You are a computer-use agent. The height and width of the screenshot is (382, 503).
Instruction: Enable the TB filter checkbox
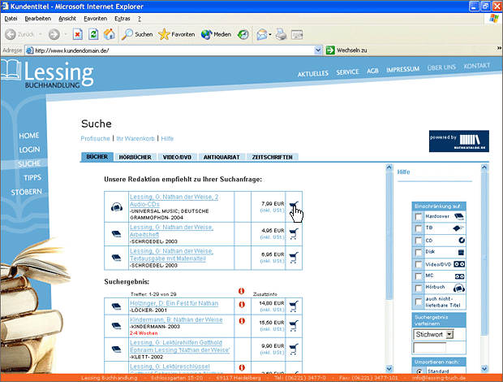419,228
